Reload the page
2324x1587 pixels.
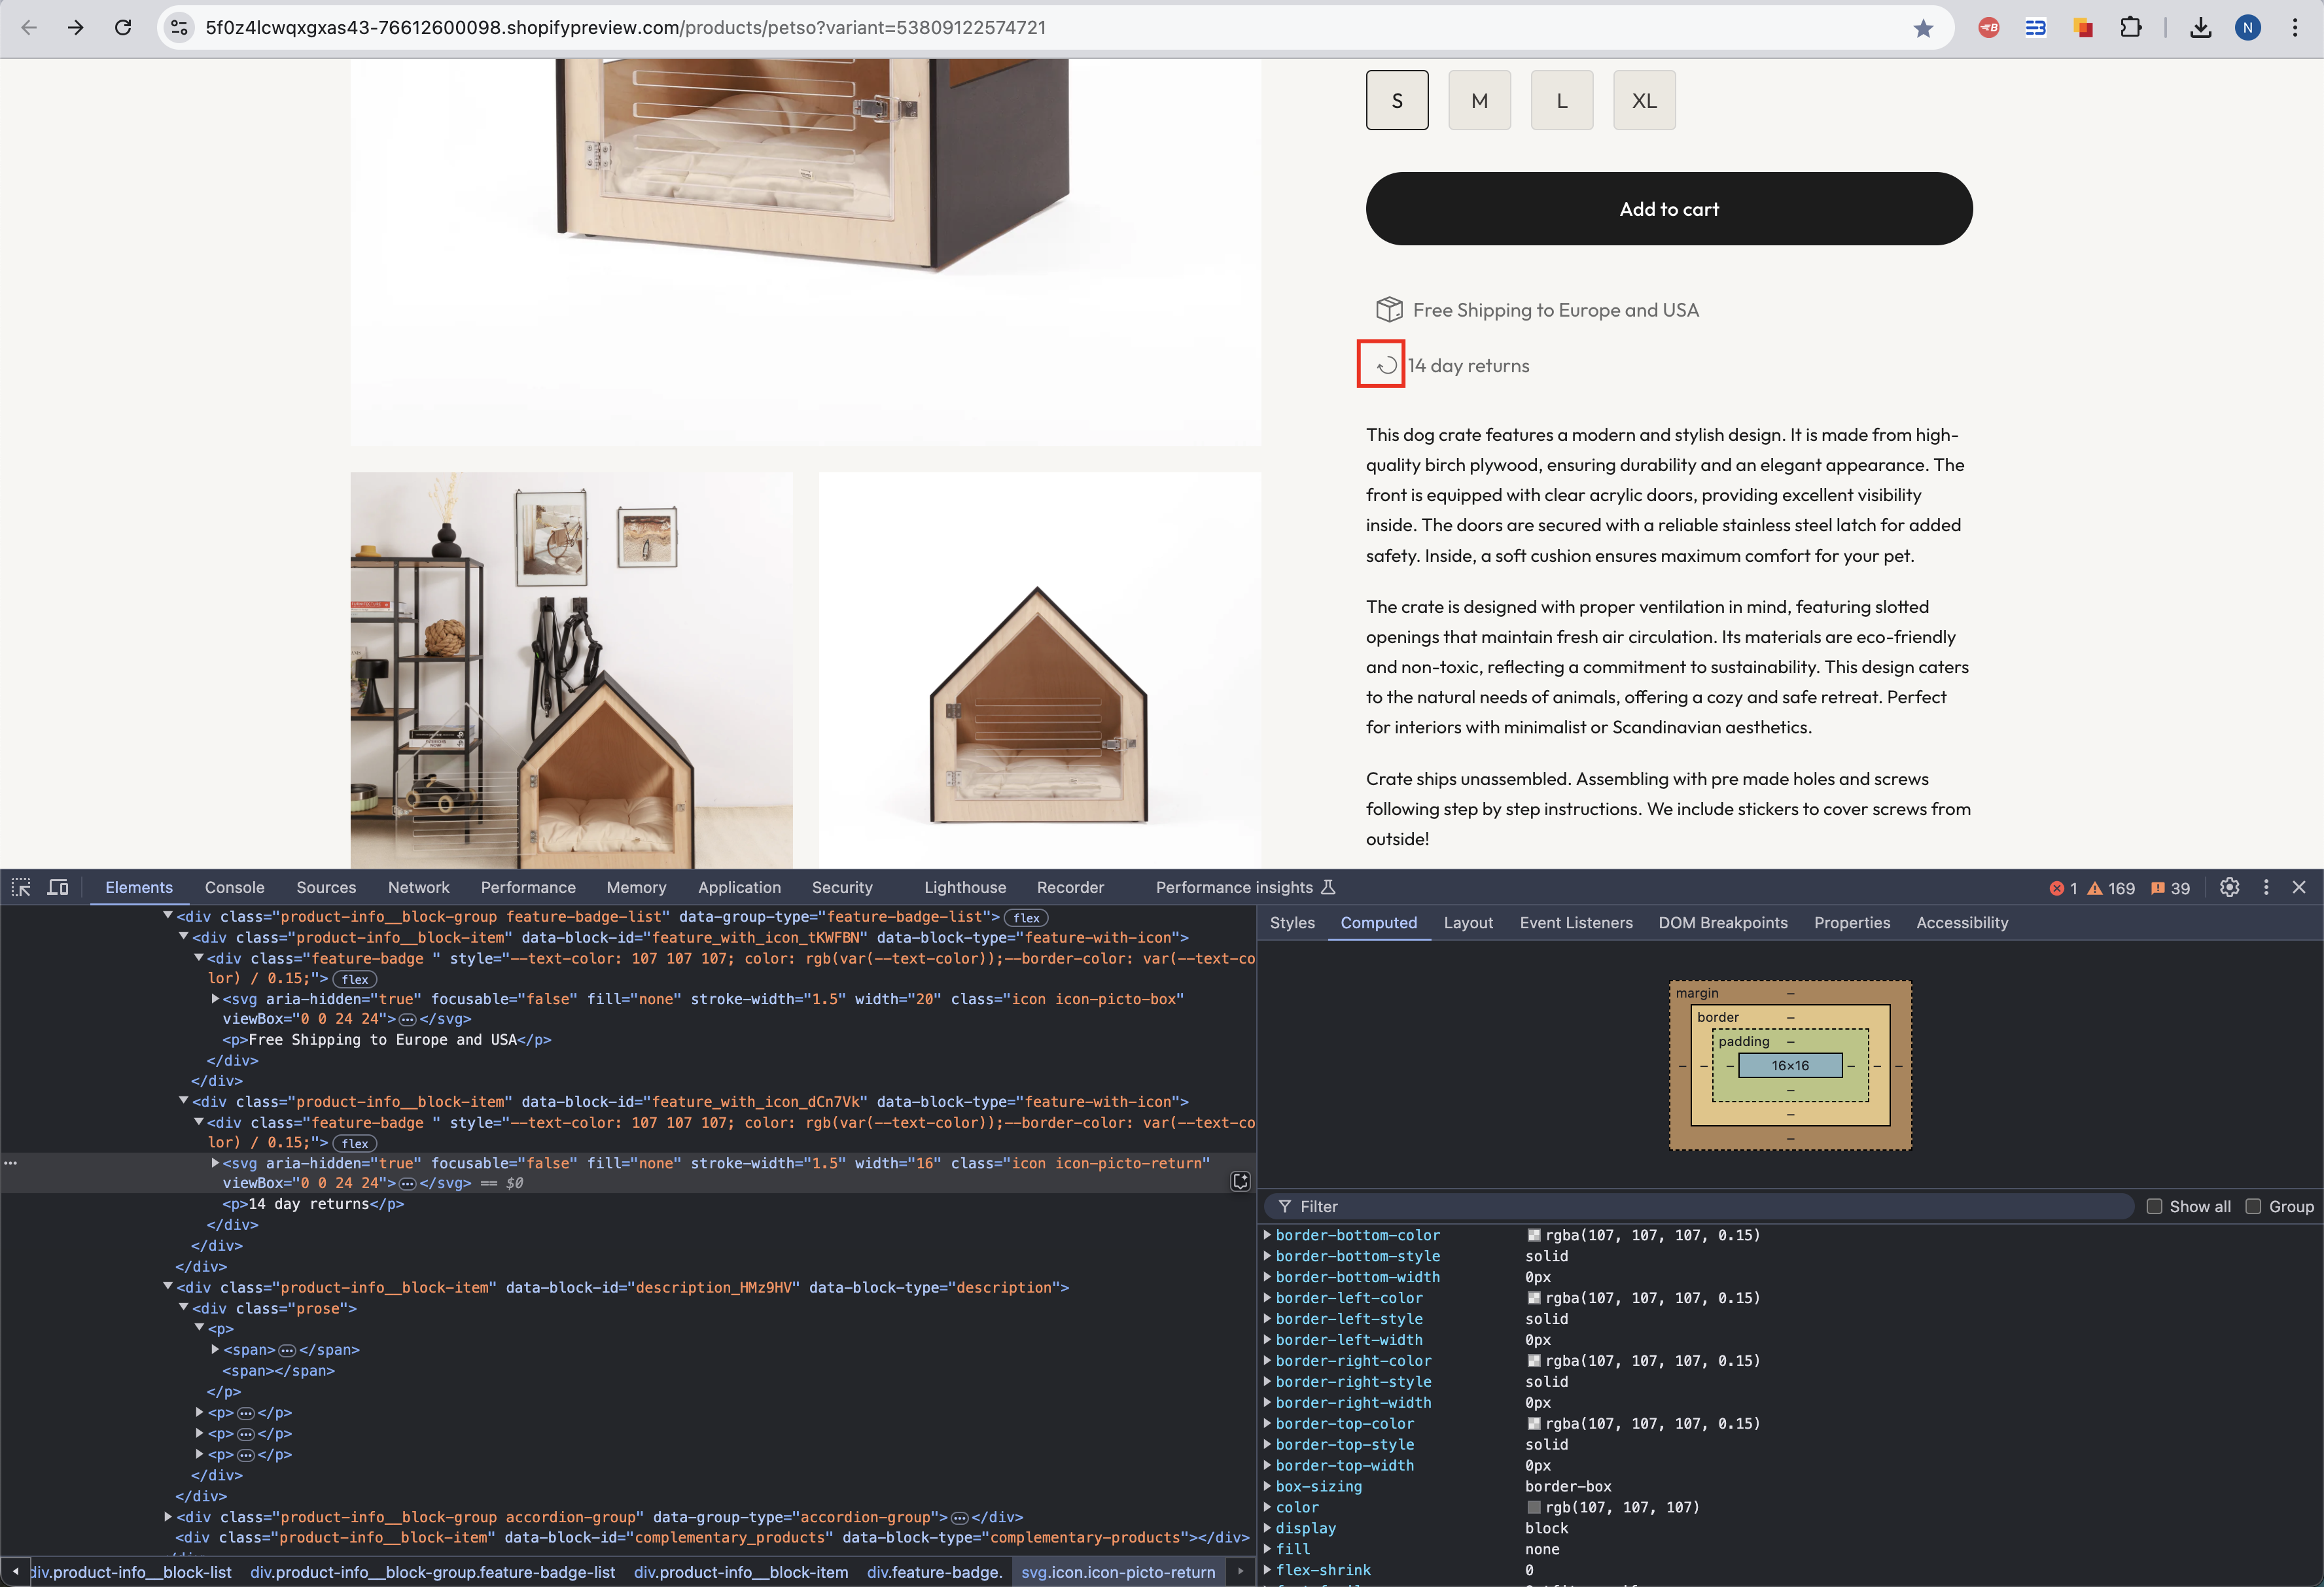(123, 28)
